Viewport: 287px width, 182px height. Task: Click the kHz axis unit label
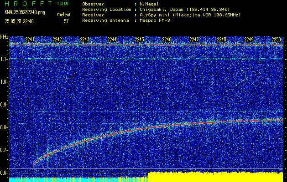[x=4, y=37]
